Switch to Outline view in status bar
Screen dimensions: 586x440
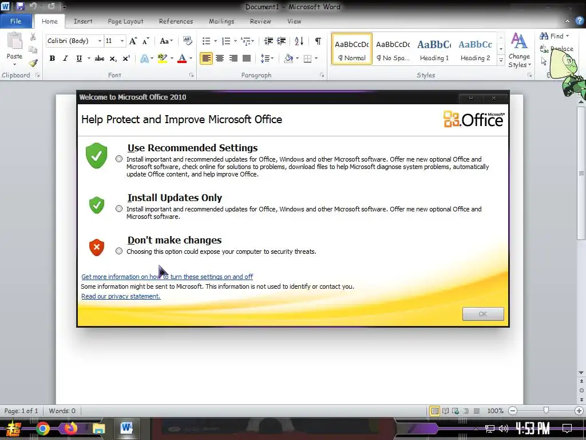(x=466, y=411)
